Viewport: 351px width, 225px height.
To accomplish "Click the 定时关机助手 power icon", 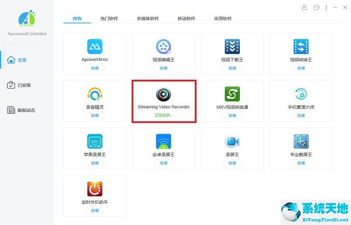I will pos(95,189).
